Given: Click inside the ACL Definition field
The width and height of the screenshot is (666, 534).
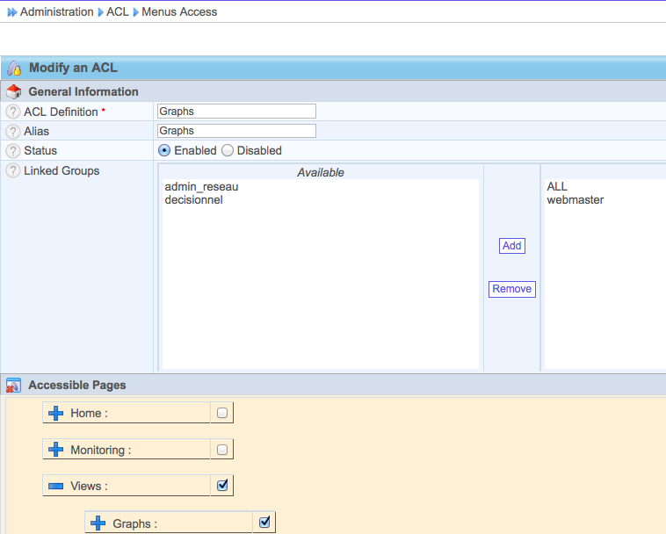Looking at the screenshot, I should [x=235, y=112].
